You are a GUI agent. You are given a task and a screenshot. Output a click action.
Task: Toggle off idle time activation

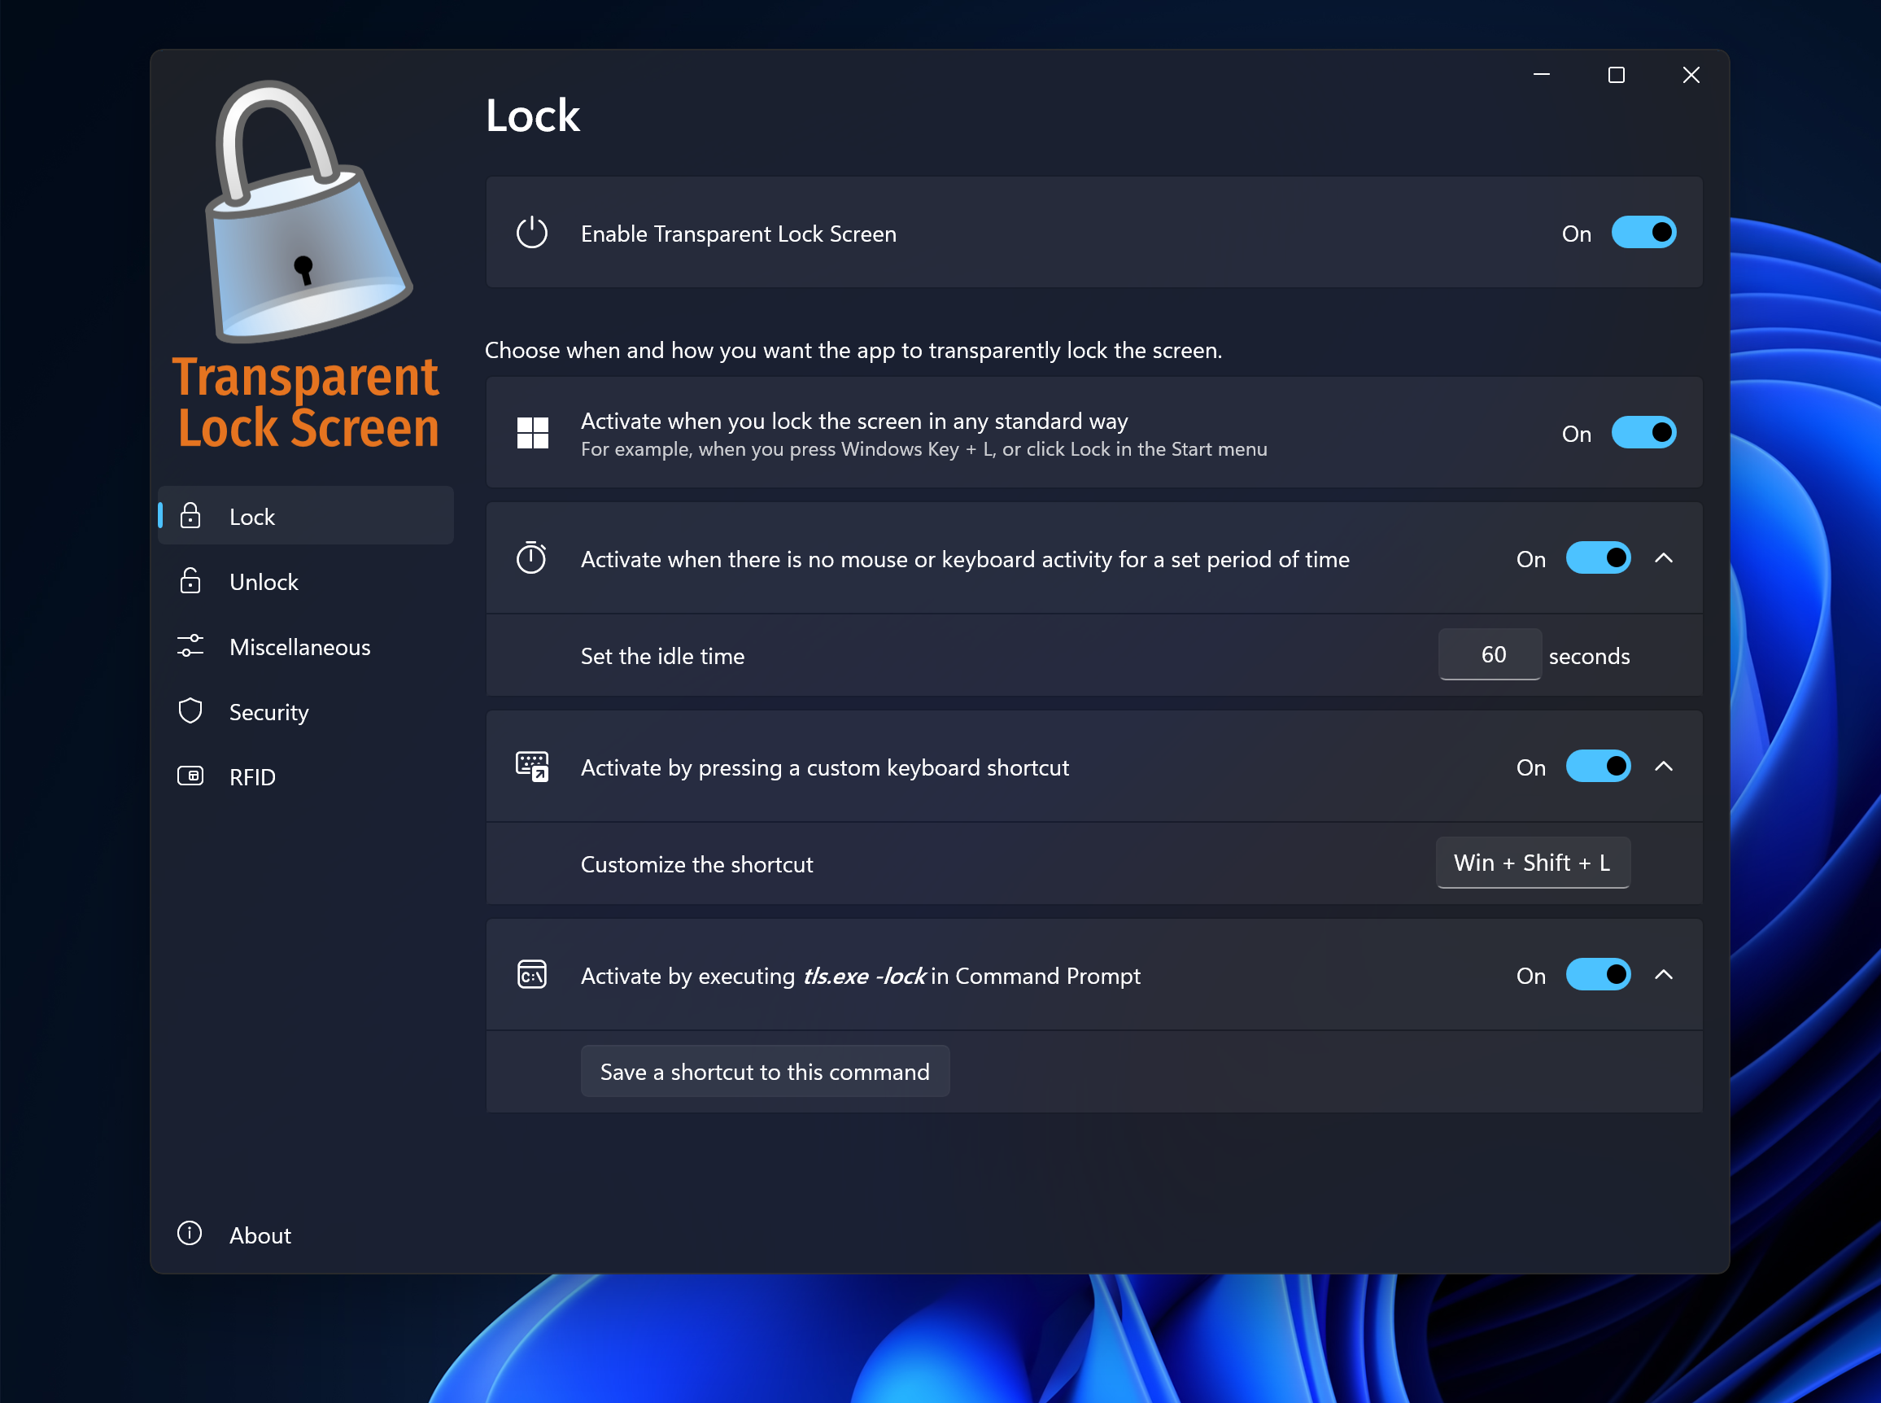click(x=1598, y=558)
